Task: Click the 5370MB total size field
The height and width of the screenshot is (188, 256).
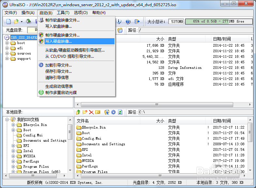Action: point(176,22)
